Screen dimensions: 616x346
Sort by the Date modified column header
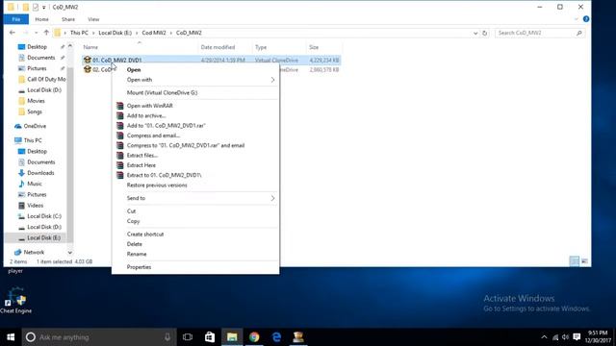click(218, 47)
